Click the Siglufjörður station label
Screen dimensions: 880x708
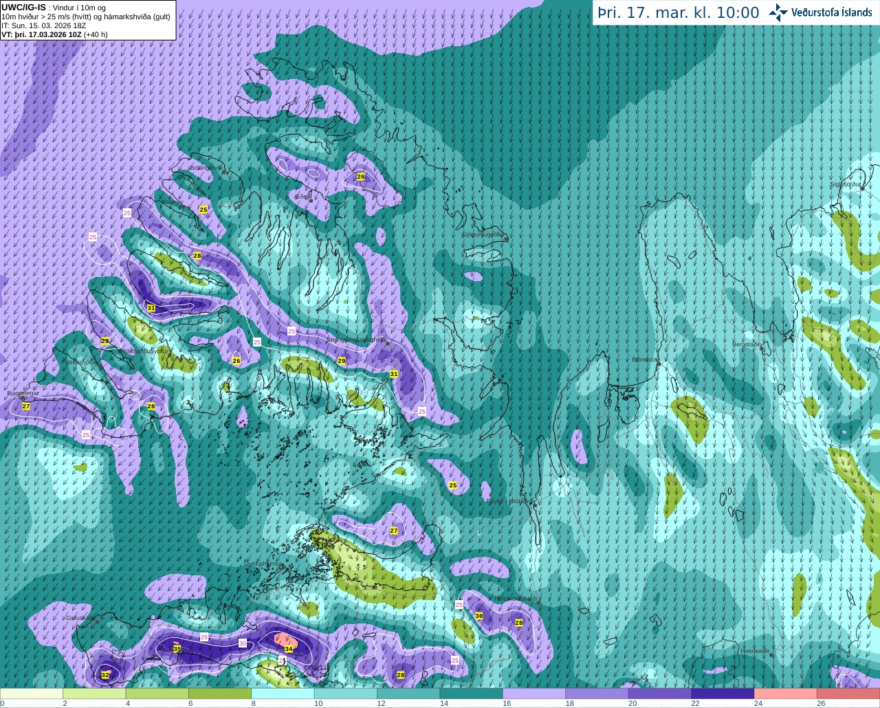(846, 184)
